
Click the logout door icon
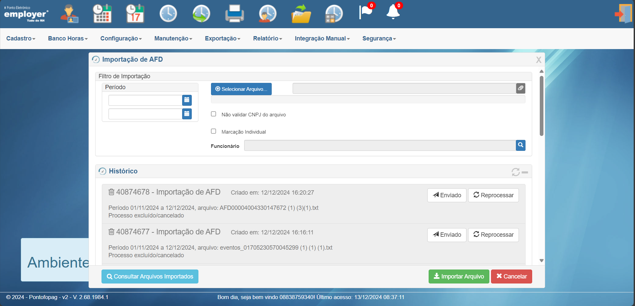[623, 14]
